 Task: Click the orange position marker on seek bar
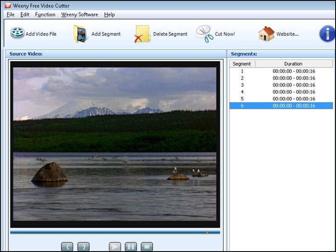pos(207,232)
